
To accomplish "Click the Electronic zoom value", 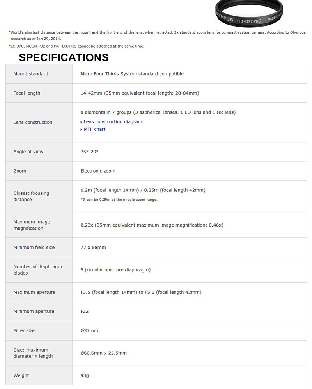I will tap(98, 171).
